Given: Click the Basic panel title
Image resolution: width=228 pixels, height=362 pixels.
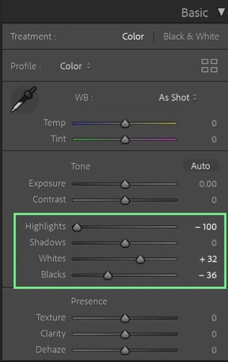Looking at the screenshot, I should pyautogui.click(x=195, y=12).
